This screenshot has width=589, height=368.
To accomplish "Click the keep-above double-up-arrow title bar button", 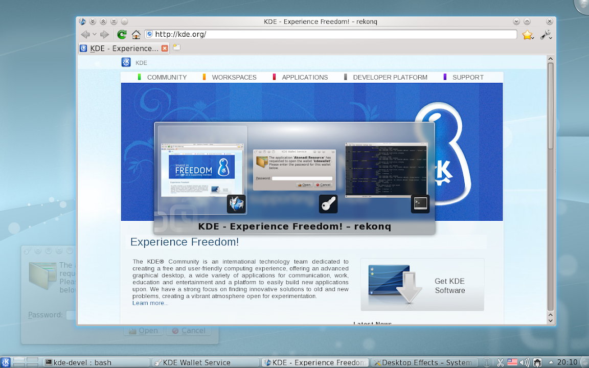I will 103,21.
